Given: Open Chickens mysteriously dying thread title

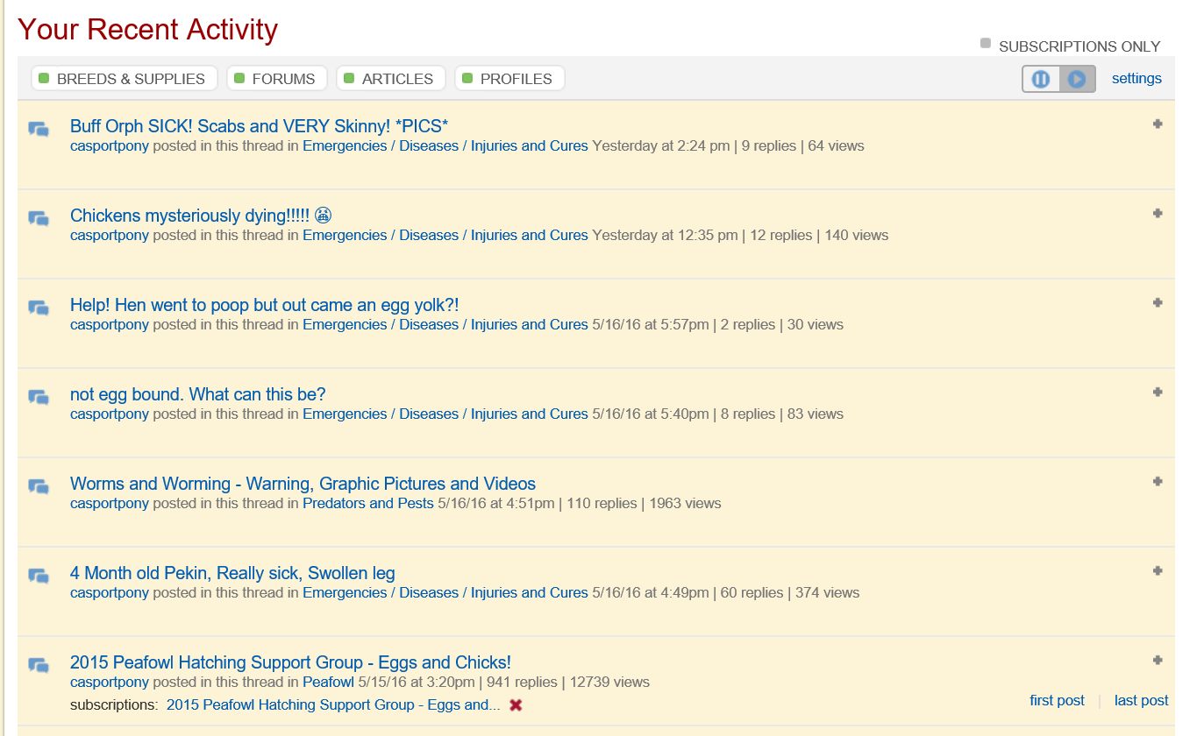Looking at the screenshot, I should tap(189, 216).
